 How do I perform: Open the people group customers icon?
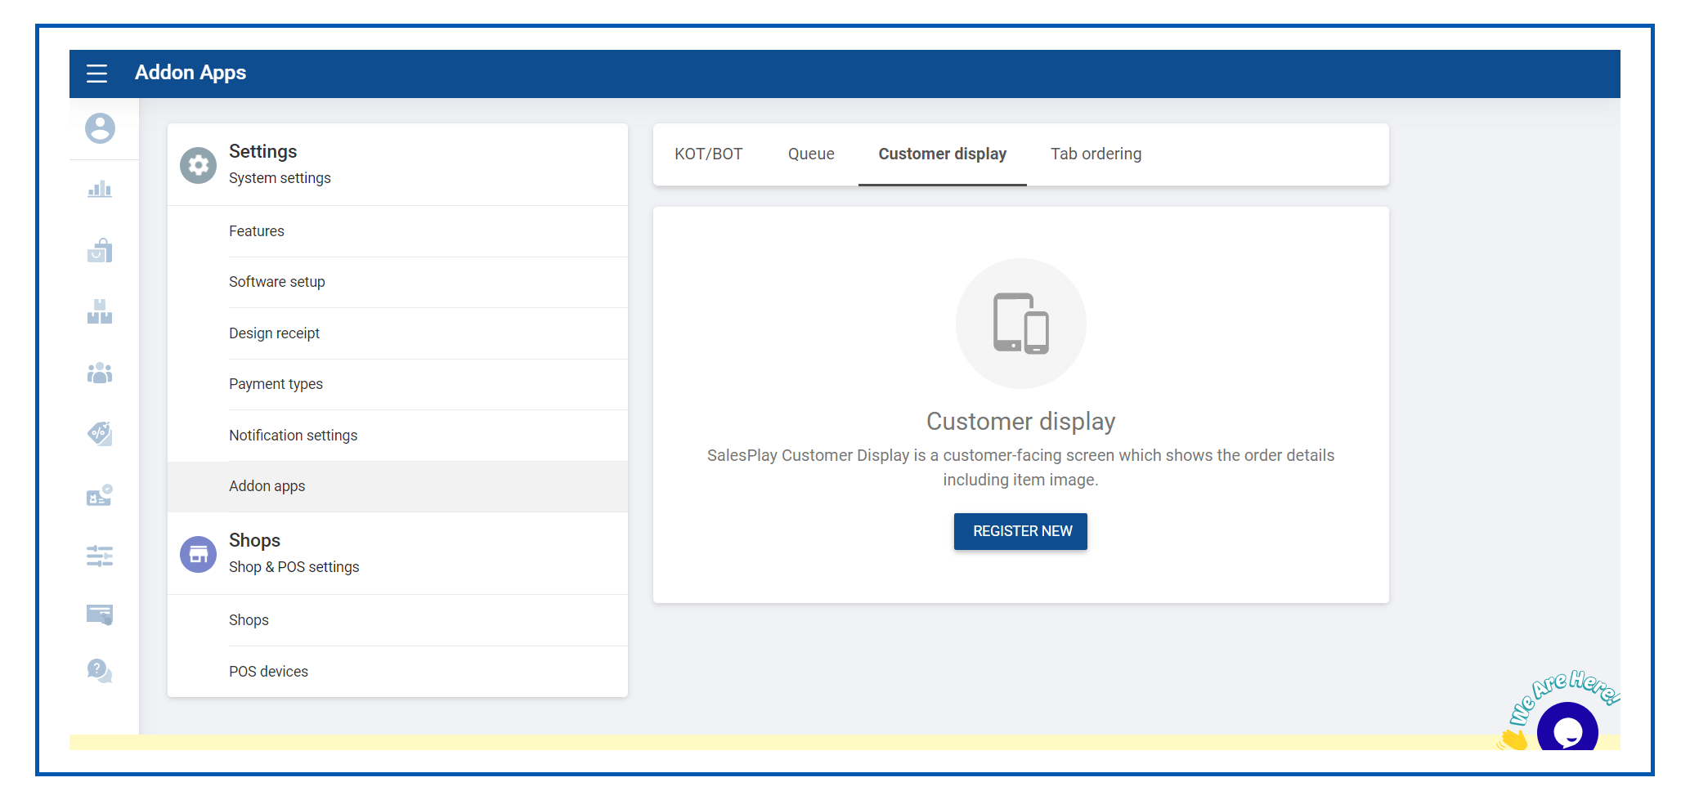click(100, 373)
